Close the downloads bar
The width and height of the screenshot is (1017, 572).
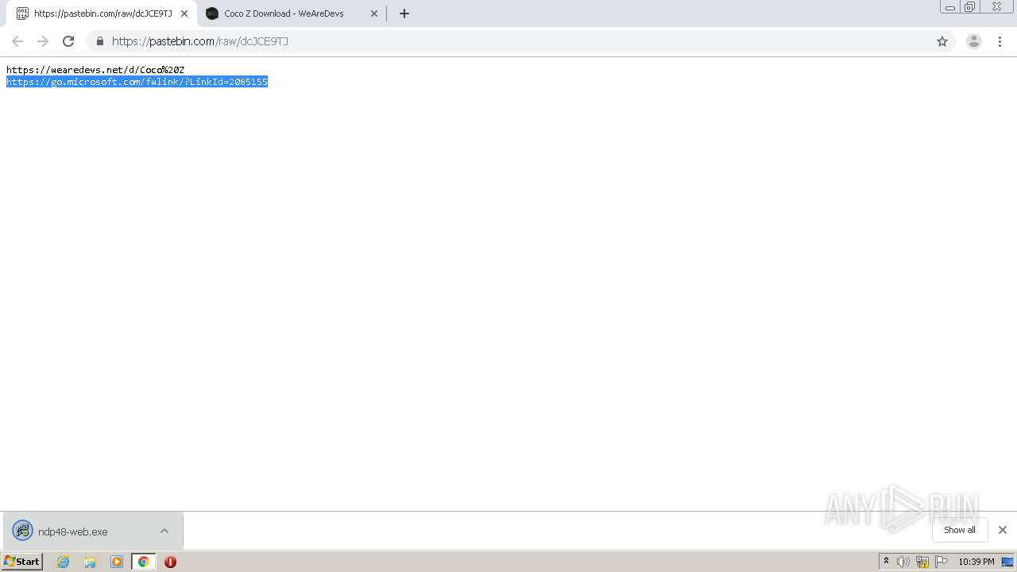(x=1003, y=530)
